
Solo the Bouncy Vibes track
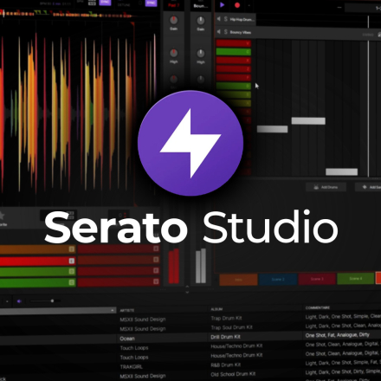(226, 32)
